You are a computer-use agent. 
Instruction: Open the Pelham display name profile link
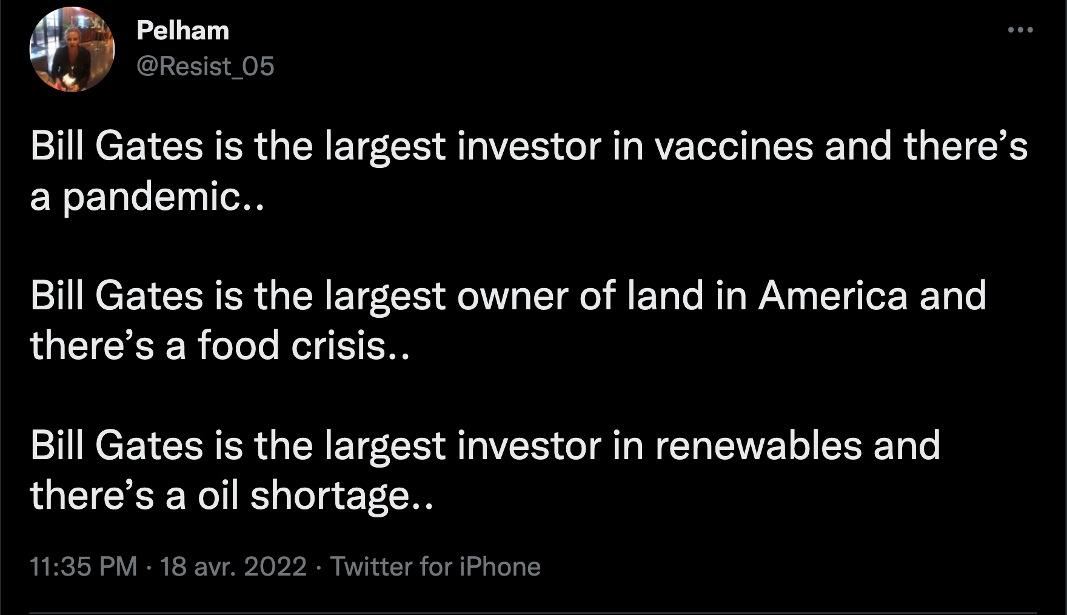(x=182, y=30)
